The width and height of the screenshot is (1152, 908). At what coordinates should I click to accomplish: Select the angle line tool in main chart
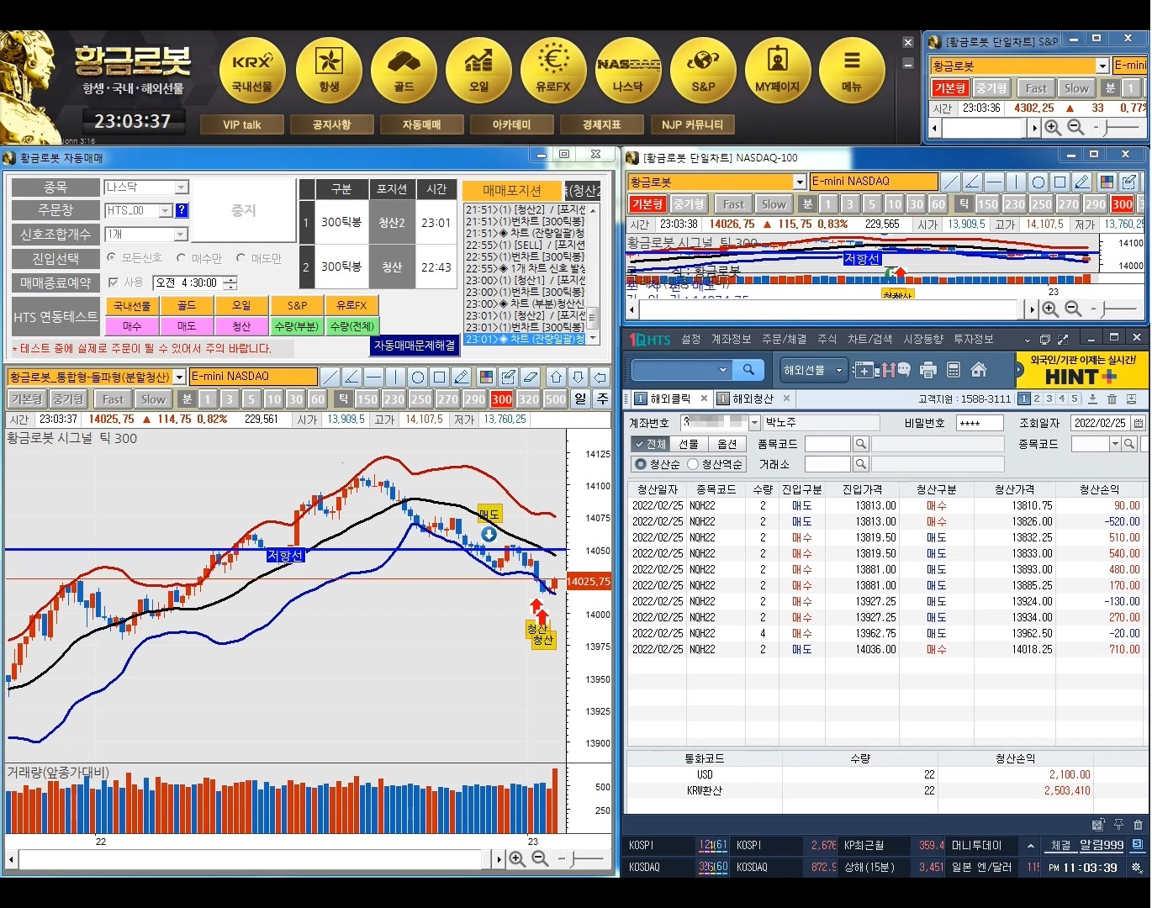pos(352,377)
